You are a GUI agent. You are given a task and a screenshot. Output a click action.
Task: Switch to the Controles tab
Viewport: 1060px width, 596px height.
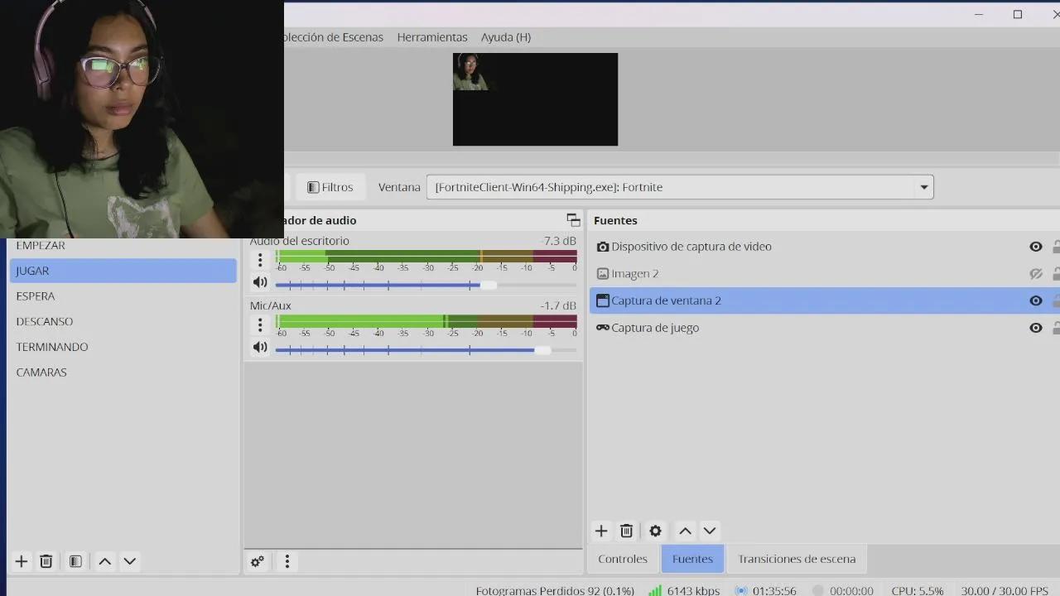623,559
